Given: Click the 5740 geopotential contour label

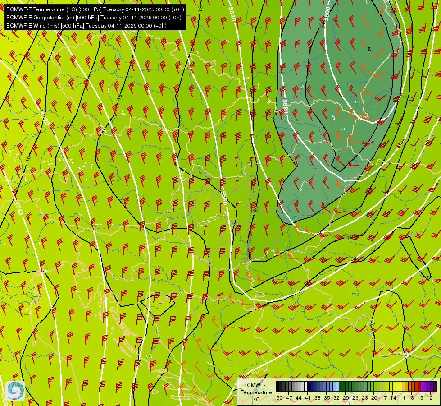Looking at the screenshot, I should click(18, 208).
